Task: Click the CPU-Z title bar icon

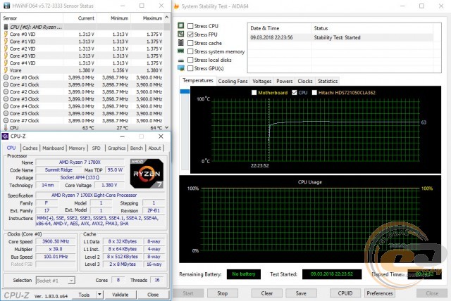Action: (5, 136)
